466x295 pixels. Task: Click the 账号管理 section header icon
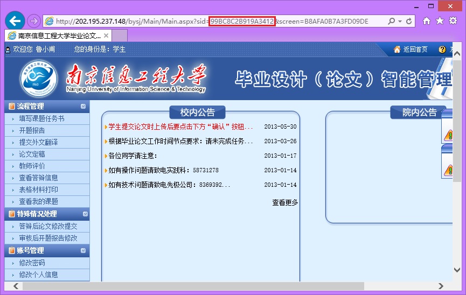12,251
